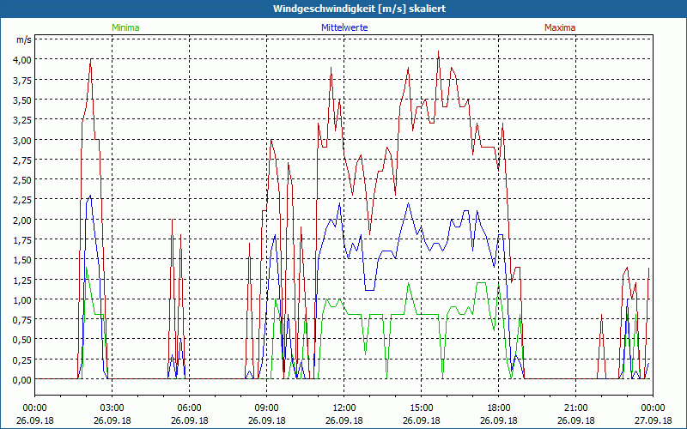Click the 0,75 y-axis value
Image resolution: width=687 pixels, height=429 pixels.
point(22,320)
